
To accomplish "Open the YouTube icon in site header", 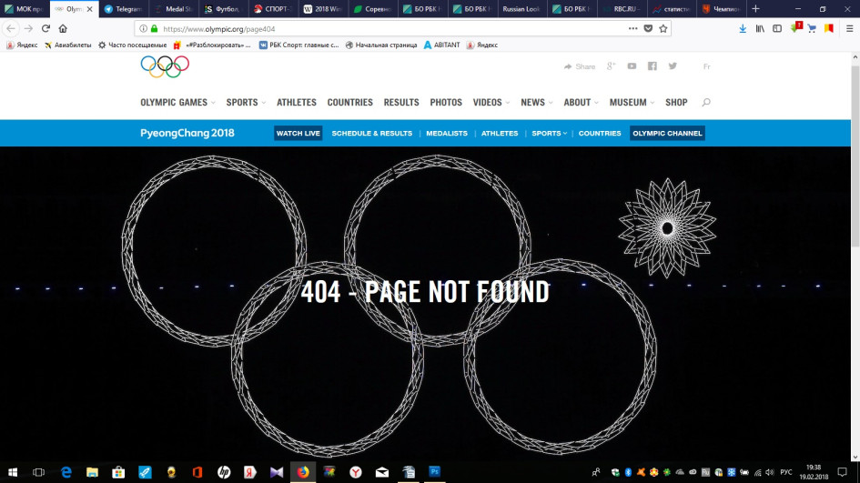I will [x=632, y=66].
